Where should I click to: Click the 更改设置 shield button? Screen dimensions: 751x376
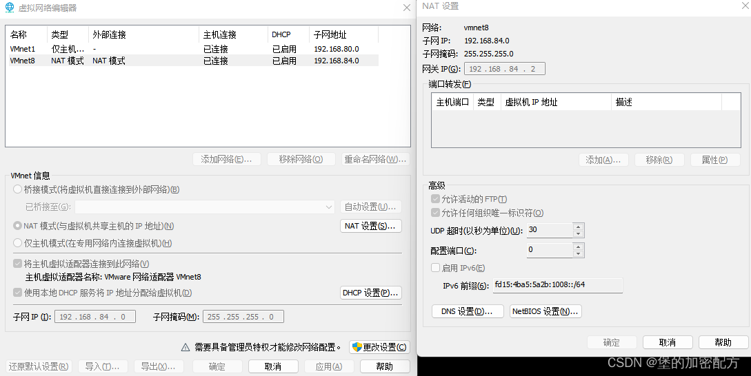[379, 347]
